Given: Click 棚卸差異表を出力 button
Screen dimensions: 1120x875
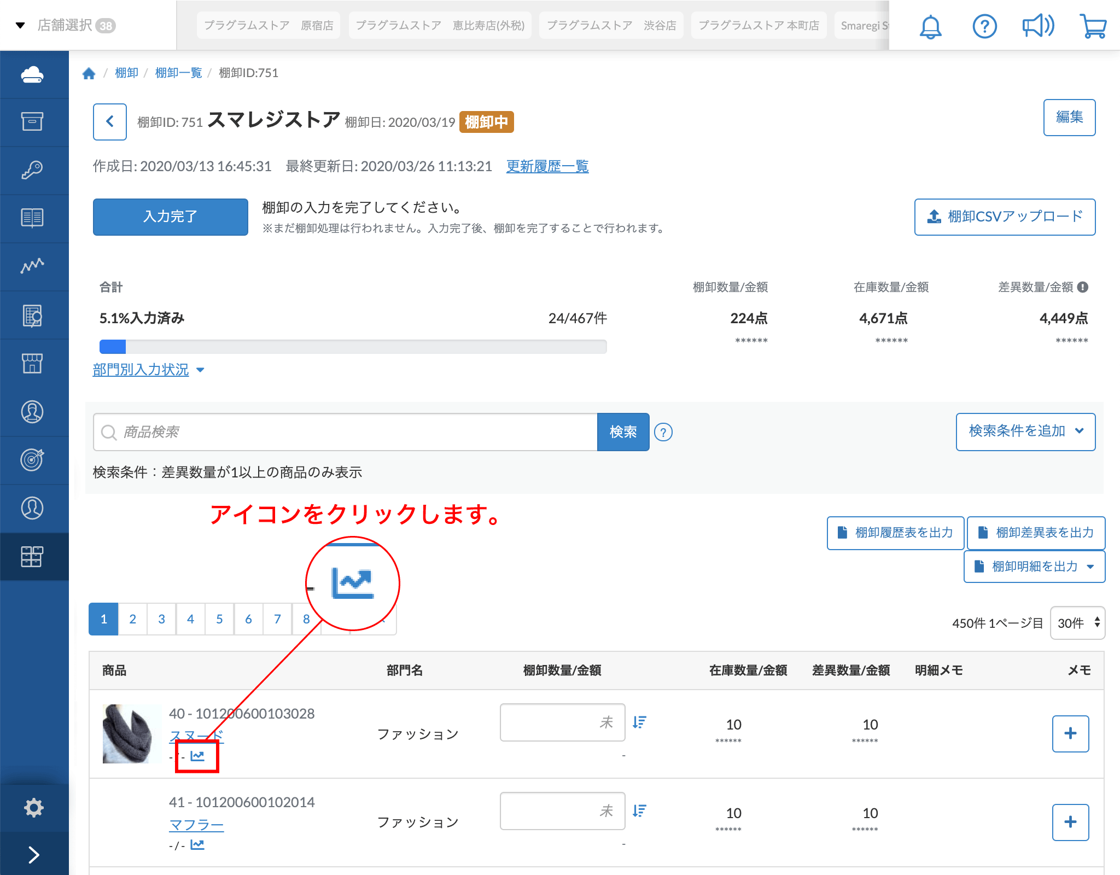Looking at the screenshot, I should coord(1036,533).
